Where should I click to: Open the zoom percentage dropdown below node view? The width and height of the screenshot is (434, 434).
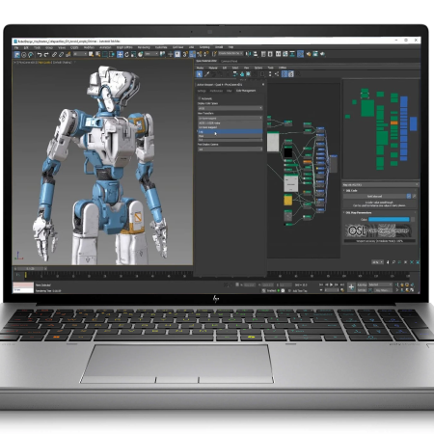click(377, 262)
